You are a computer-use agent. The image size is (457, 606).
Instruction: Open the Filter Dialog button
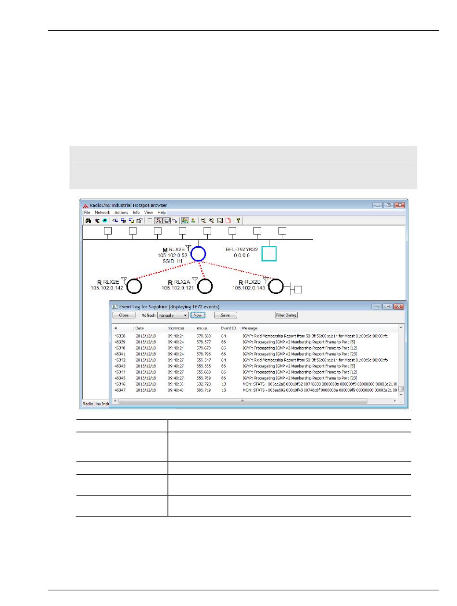point(286,316)
